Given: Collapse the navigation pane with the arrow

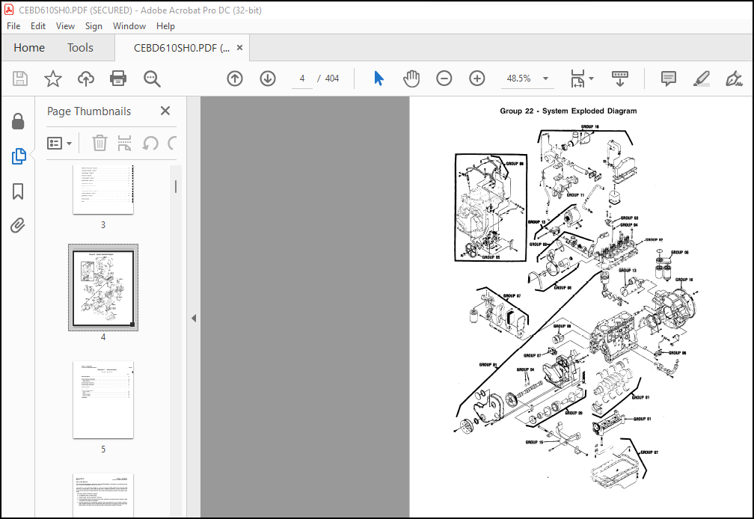Looking at the screenshot, I should [194, 318].
